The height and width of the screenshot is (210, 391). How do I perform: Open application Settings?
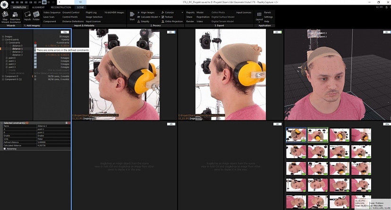tap(268, 17)
